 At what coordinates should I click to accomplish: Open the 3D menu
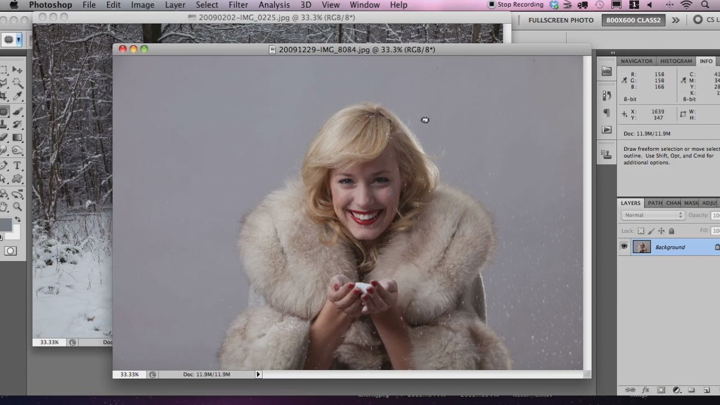pos(306,5)
